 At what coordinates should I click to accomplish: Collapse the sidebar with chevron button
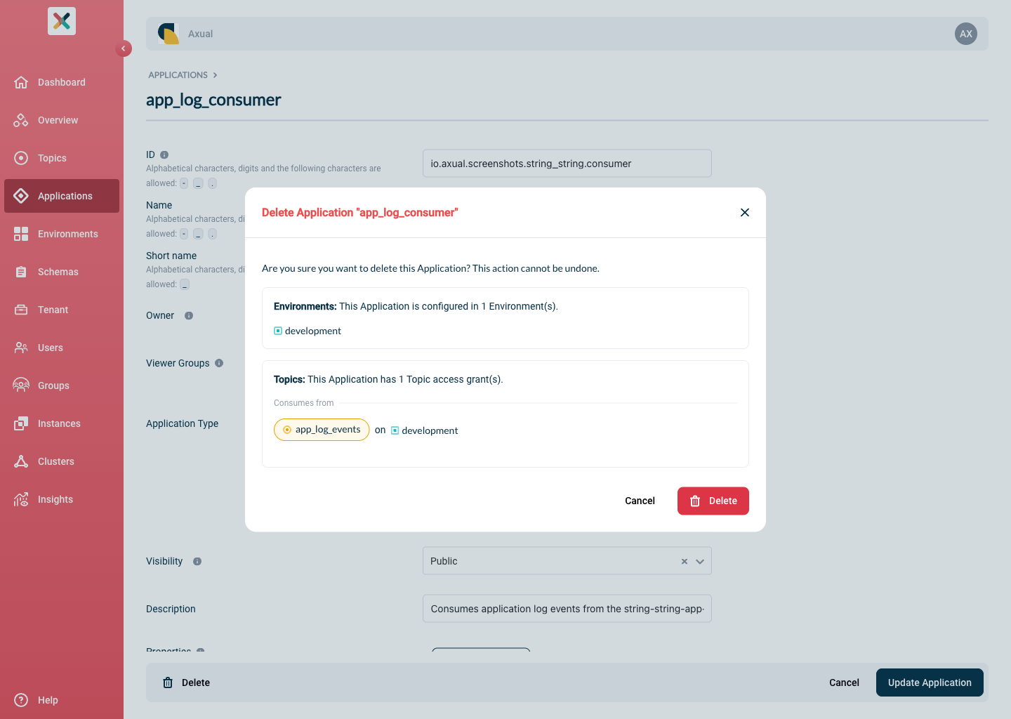click(124, 48)
